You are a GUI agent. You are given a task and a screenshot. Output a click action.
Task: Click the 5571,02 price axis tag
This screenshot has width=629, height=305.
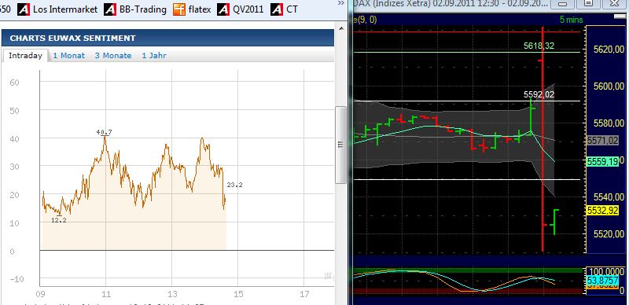tap(603, 141)
